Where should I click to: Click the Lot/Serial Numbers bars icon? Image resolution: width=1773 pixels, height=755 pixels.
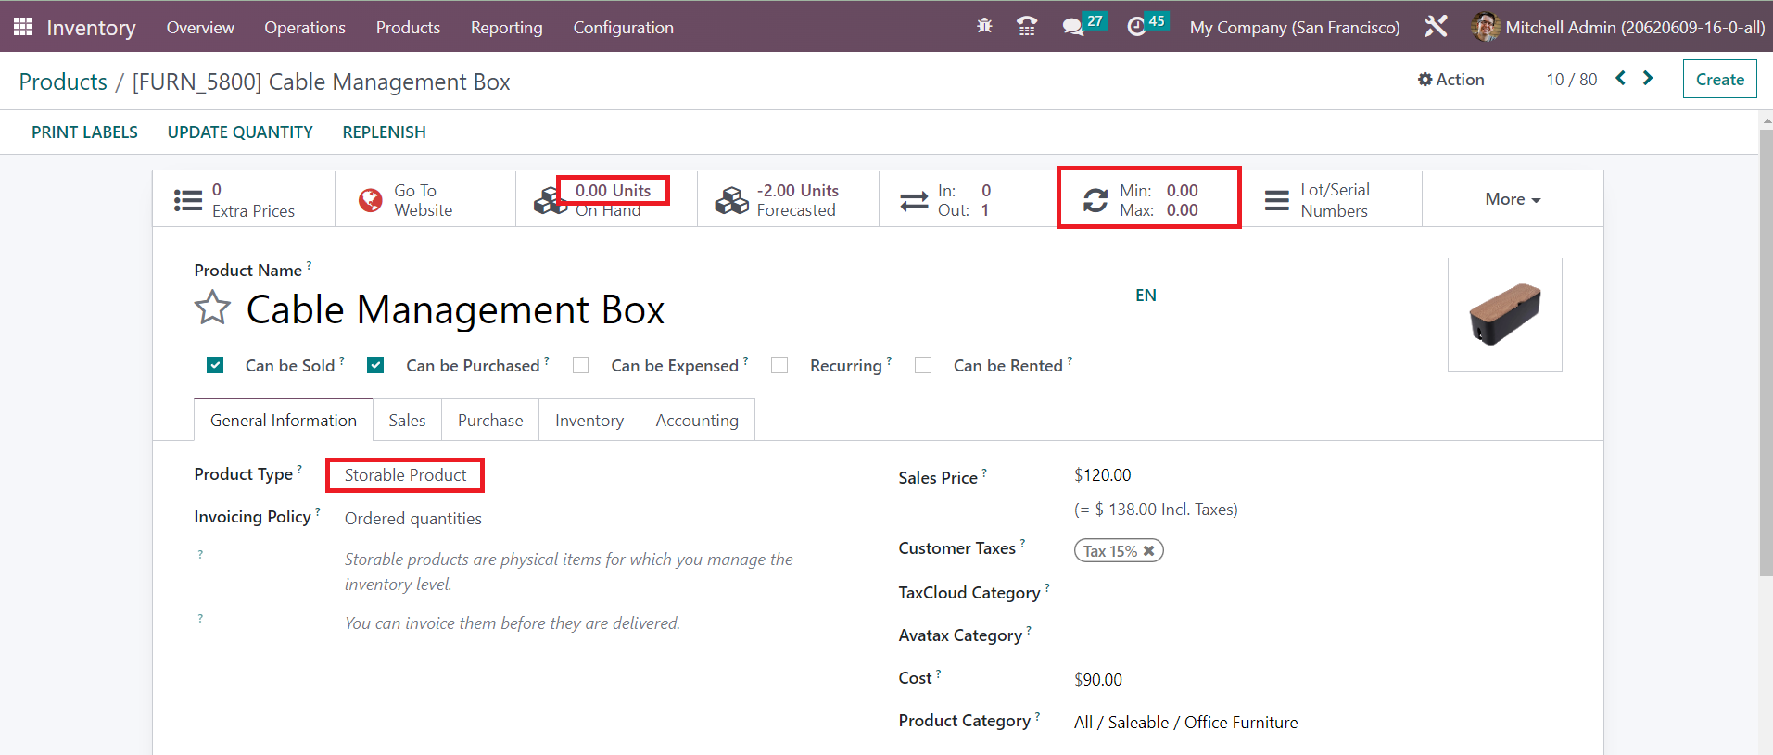[x=1277, y=200]
